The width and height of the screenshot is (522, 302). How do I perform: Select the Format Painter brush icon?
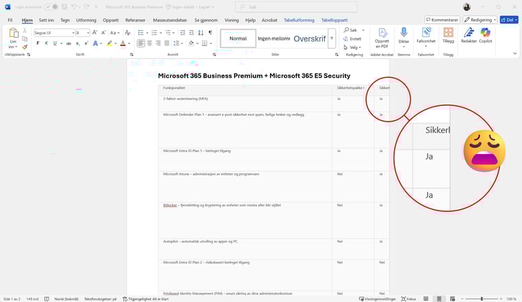[25, 47]
